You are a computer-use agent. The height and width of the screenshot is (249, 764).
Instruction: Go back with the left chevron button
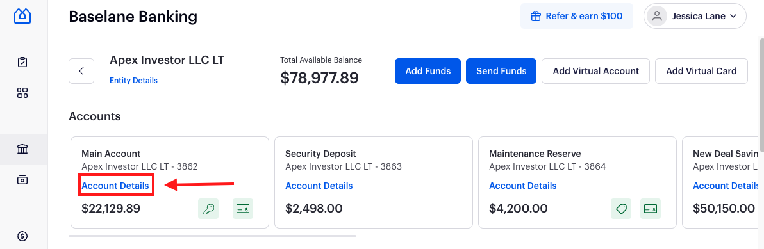click(81, 71)
